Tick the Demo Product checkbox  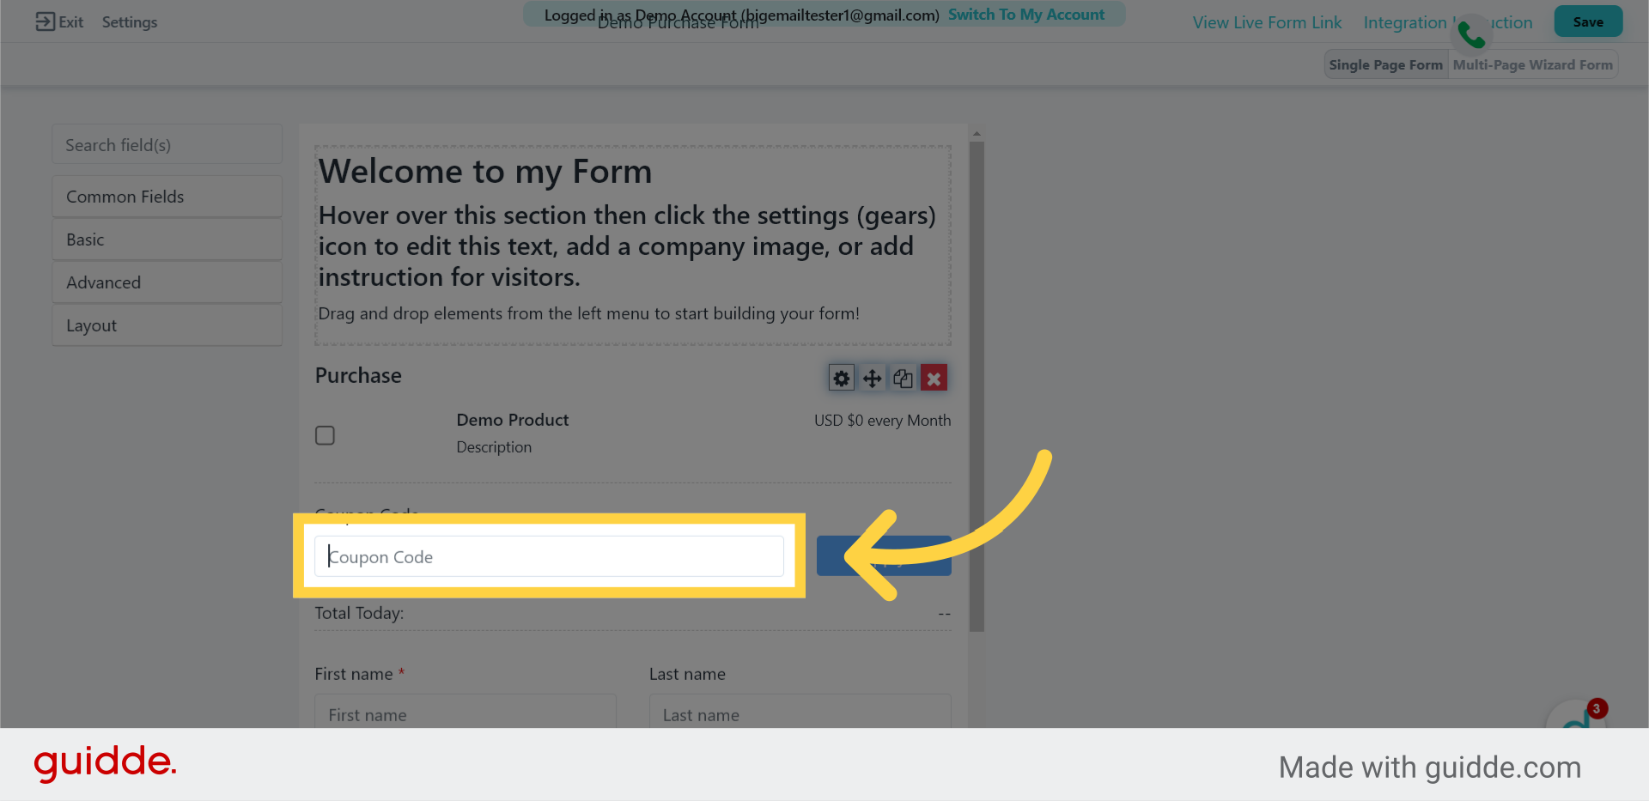coord(325,435)
